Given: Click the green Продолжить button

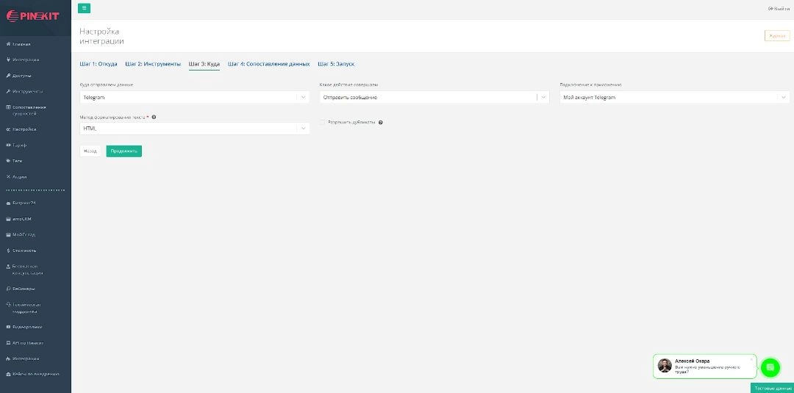Looking at the screenshot, I should pyautogui.click(x=124, y=151).
